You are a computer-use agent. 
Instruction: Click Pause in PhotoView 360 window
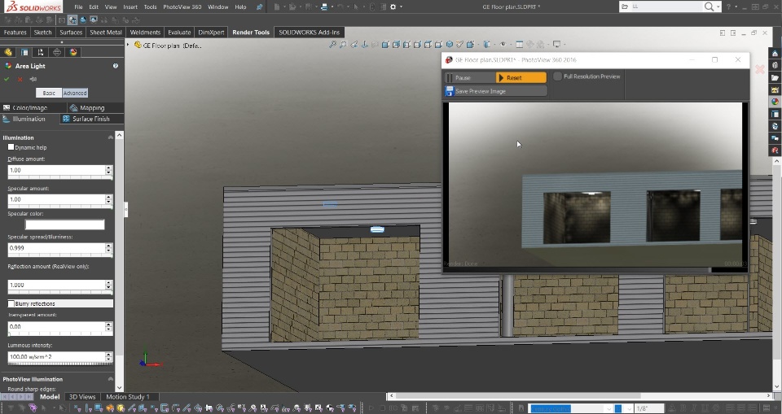pos(469,78)
